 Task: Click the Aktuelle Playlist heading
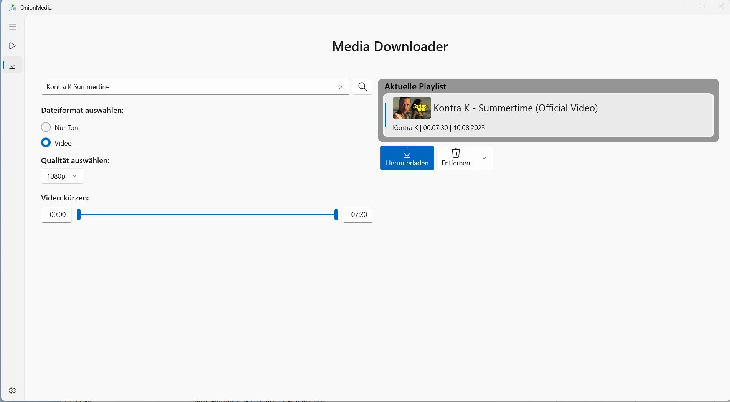tap(415, 86)
